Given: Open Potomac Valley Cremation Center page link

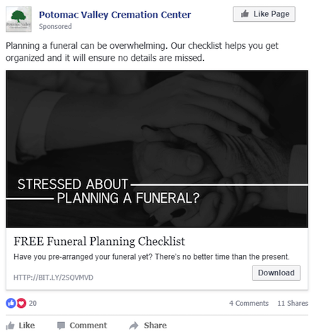Looking at the screenshot, I should click(x=115, y=15).
